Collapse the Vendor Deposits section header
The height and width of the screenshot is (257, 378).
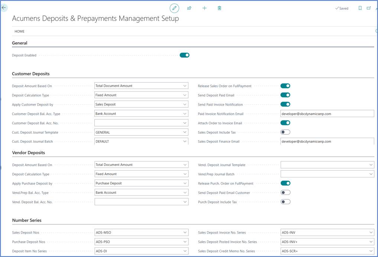coord(29,153)
